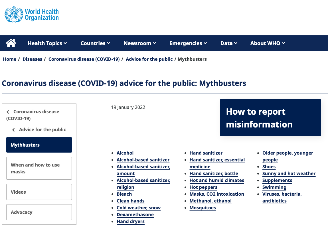Open the Emergencies dropdown
The width and height of the screenshot is (328, 231).
click(188, 43)
